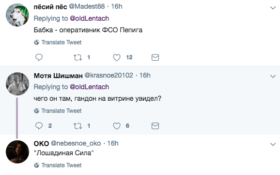Send пёсий пёс's tweet via direct message
This screenshot has height=175, width=280.
[155, 57]
